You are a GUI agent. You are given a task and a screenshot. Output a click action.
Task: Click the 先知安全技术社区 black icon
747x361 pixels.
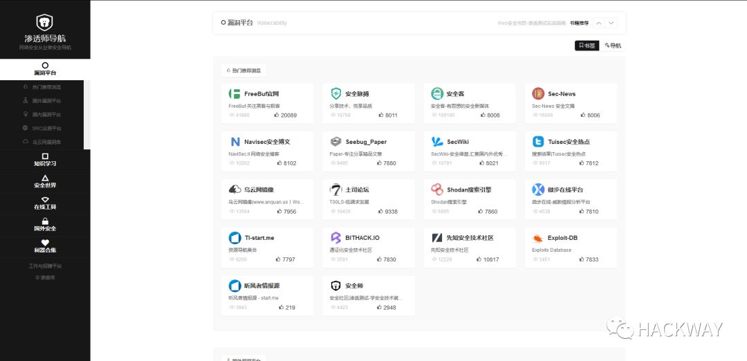click(x=437, y=238)
